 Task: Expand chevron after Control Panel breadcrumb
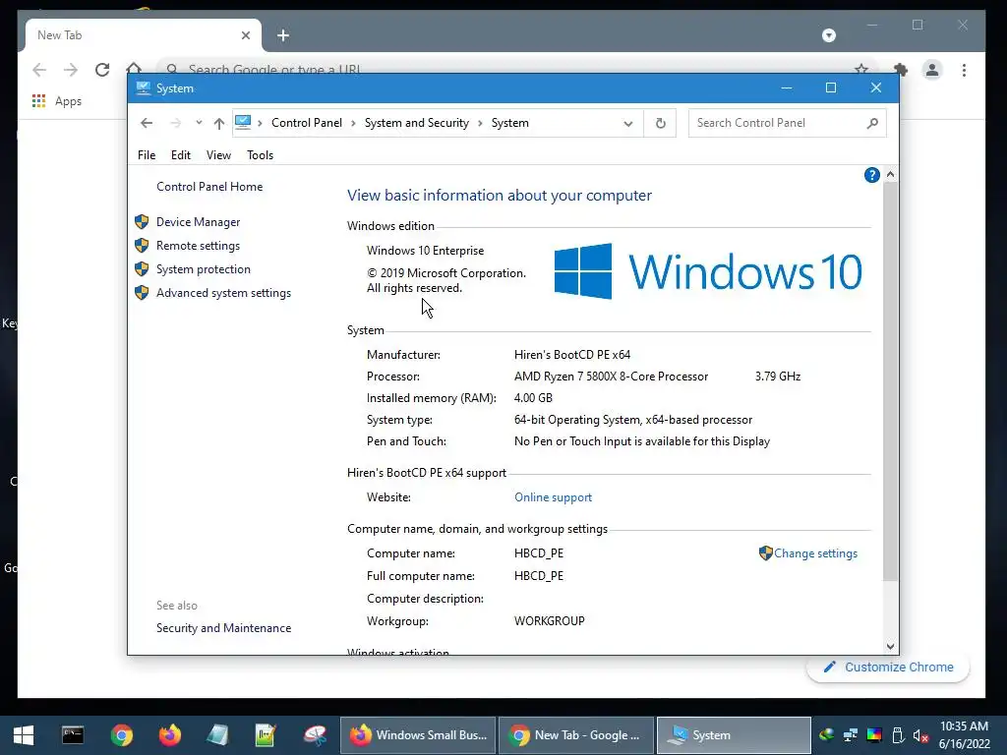[353, 123]
